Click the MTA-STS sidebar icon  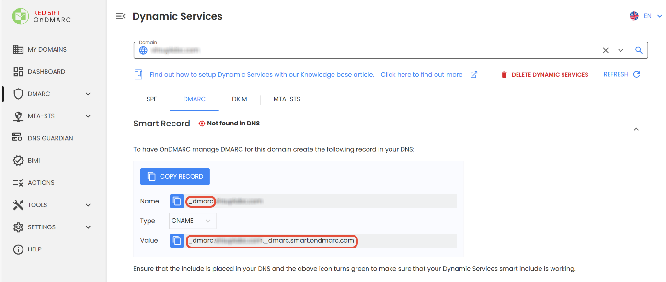[x=18, y=116]
